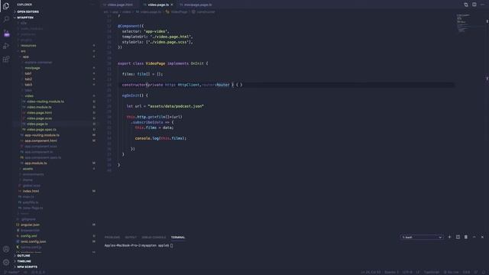Open the Search view in activity bar
The height and width of the screenshot is (275, 489).
(6, 19)
